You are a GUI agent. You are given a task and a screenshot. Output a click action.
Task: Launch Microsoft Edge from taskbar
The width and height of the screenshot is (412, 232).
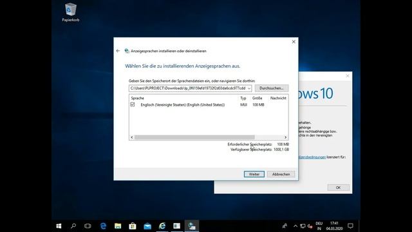pyautogui.click(x=103, y=226)
